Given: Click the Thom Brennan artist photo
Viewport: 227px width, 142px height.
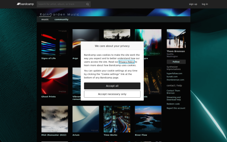Looking at the screenshot, I should pos(176,39).
